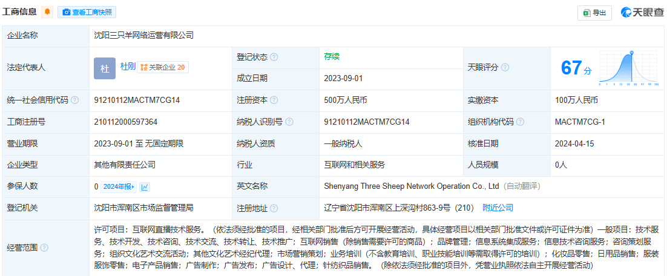
Task: Click the 经营范围 business scope text
Action: pos(376,248)
